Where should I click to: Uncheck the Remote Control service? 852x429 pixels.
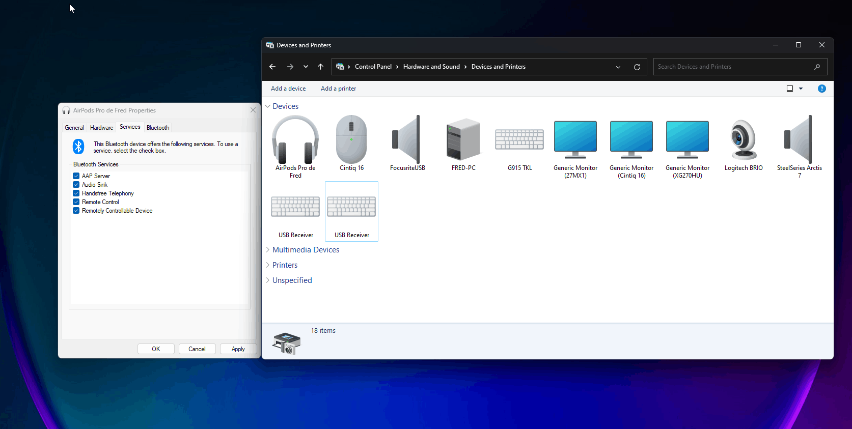coord(76,202)
